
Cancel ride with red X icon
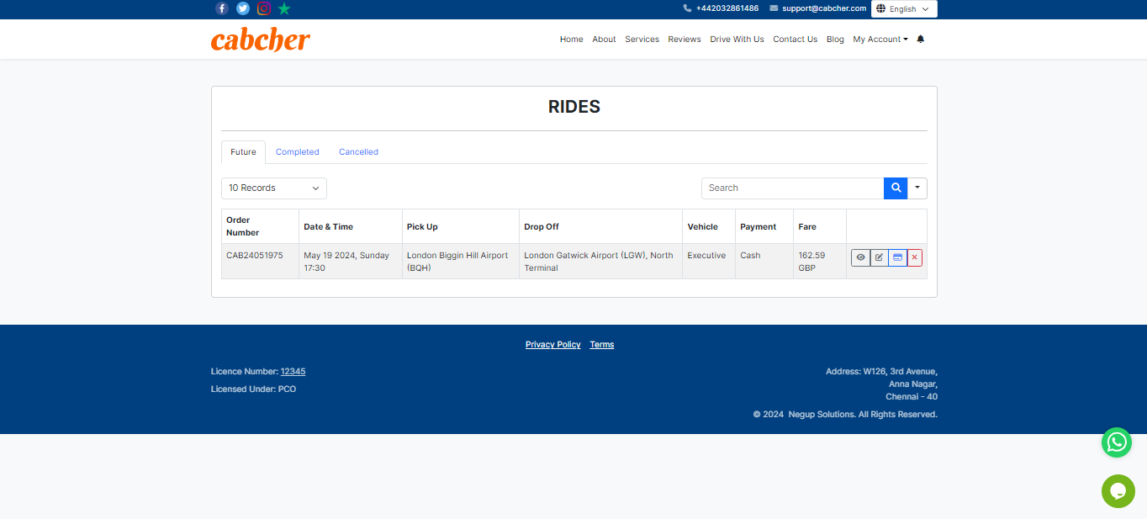[x=915, y=257]
